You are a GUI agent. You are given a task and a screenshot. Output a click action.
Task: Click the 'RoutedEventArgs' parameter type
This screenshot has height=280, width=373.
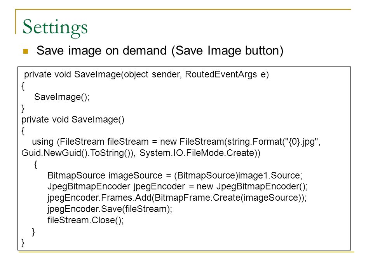click(221, 75)
